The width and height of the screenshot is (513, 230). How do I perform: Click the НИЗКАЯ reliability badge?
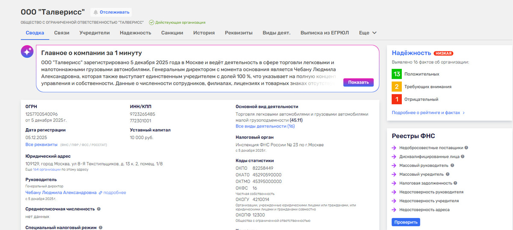point(443,53)
